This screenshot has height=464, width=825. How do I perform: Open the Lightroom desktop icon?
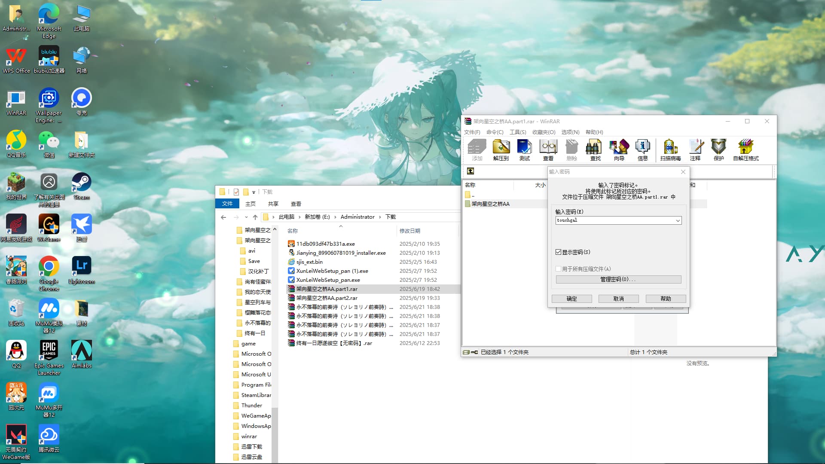click(x=82, y=270)
